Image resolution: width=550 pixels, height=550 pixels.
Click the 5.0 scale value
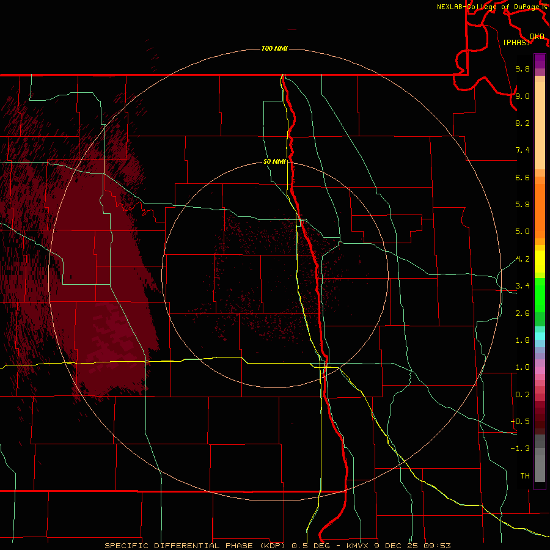point(522,232)
